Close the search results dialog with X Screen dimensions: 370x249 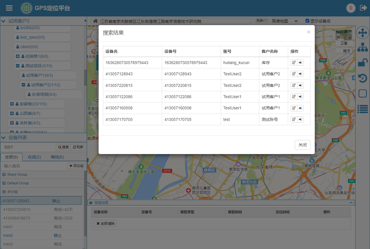pyautogui.click(x=308, y=32)
